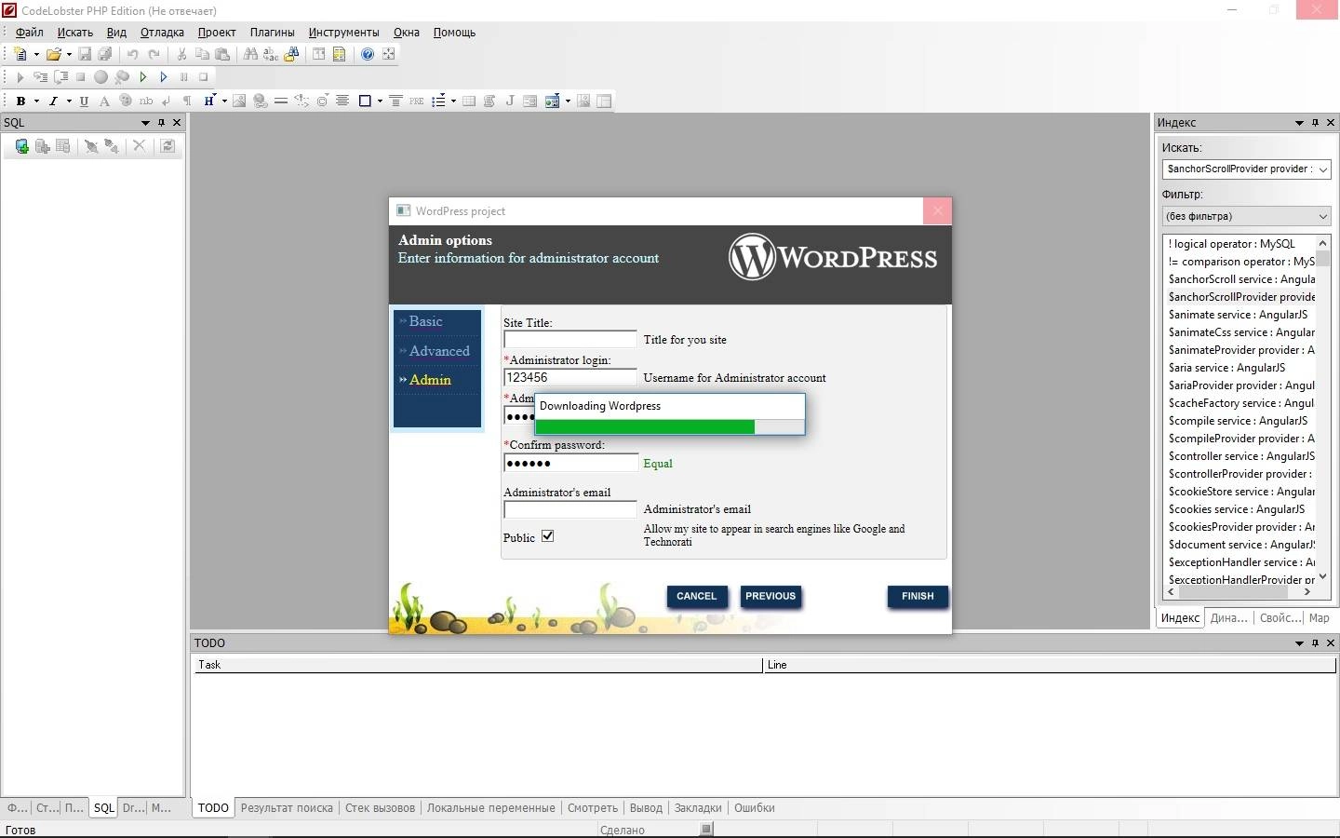
Task: Click the Redo arrow icon
Action: 154,54
